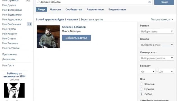Screen dimensions: 180x101
Task: Follow the Вернуться к группе link
Action: coord(92,19)
